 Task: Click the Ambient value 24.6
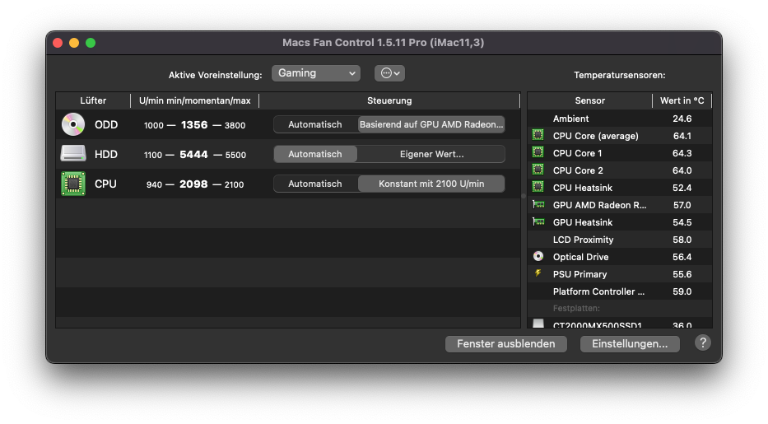682,119
